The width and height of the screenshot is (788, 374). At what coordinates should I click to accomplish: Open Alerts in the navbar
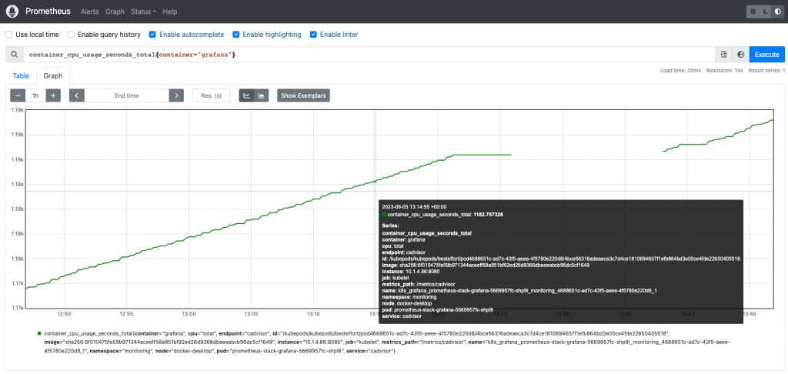(90, 12)
